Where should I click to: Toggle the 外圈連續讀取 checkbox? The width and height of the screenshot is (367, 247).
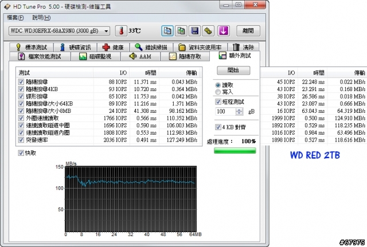coord(21,118)
